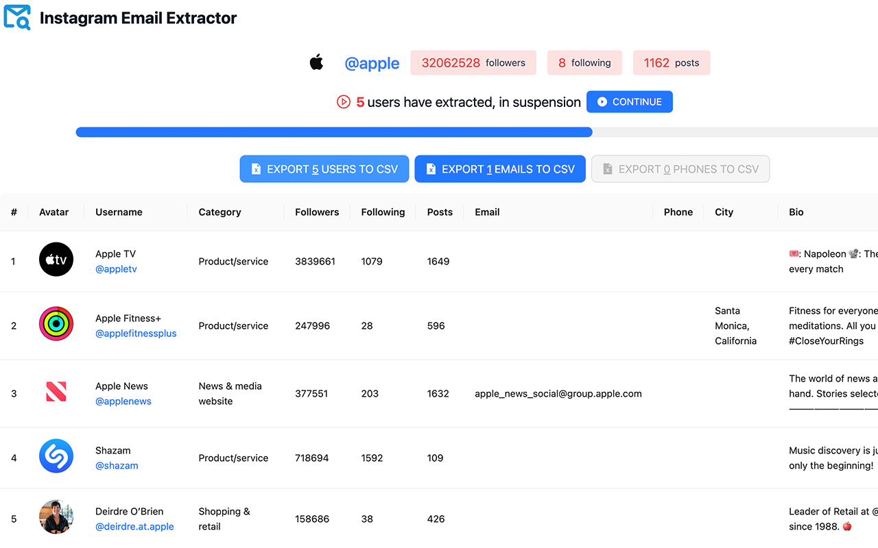The width and height of the screenshot is (878, 548).
Task: Open the @applefitnessplus link
Action: [x=136, y=333]
